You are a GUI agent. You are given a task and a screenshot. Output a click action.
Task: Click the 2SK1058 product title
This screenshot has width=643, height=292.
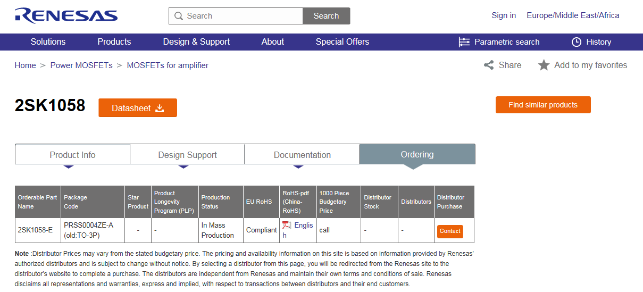click(50, 106)
